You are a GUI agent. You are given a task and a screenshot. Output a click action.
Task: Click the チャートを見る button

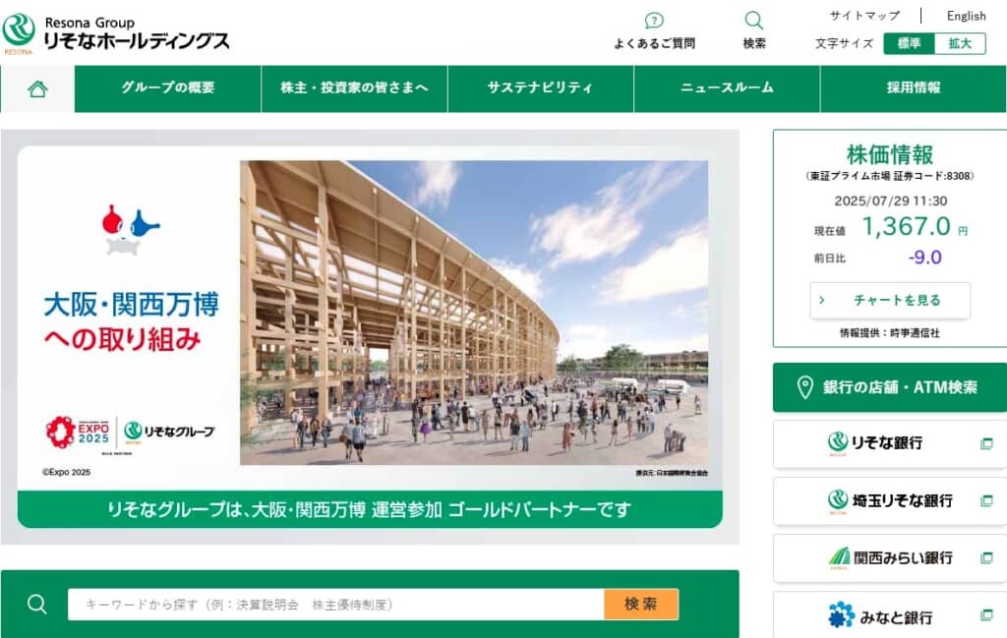pos(890,301)
